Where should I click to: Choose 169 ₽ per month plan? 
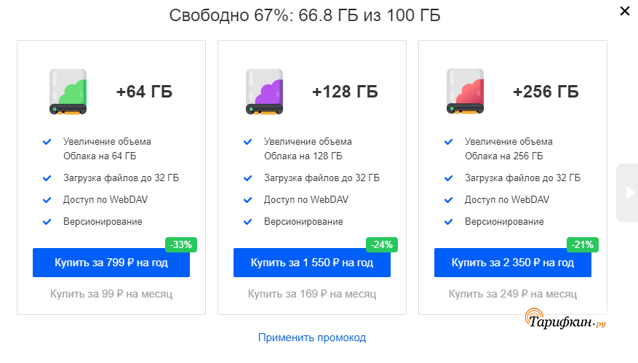(312, 294)
